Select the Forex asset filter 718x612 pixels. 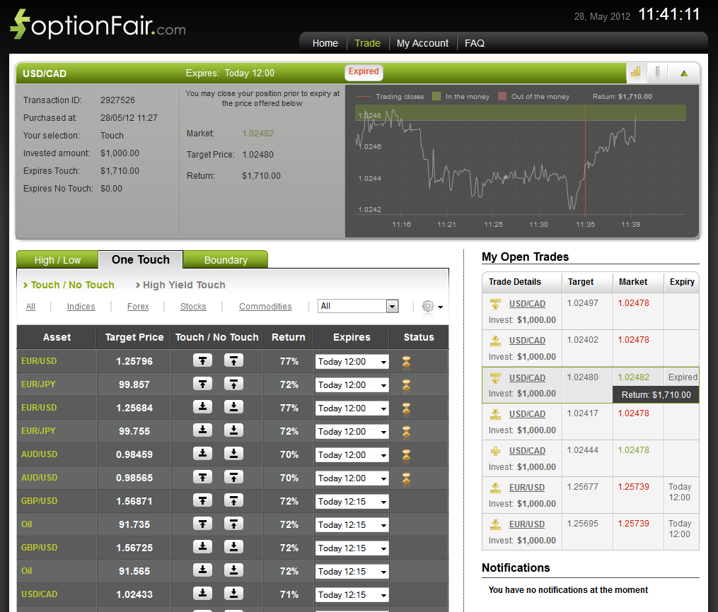pos(138,306)
